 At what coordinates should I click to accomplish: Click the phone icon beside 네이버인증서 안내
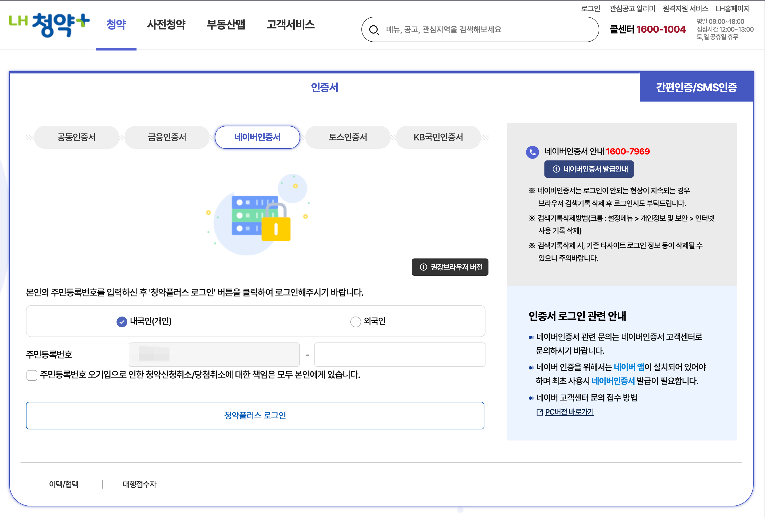tap(532, 152)
